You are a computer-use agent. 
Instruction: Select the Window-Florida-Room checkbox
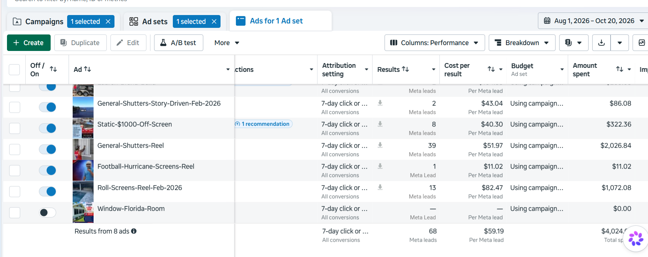(x=14, y=213)
